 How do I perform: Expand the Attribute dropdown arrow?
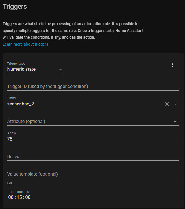[175, 122]
